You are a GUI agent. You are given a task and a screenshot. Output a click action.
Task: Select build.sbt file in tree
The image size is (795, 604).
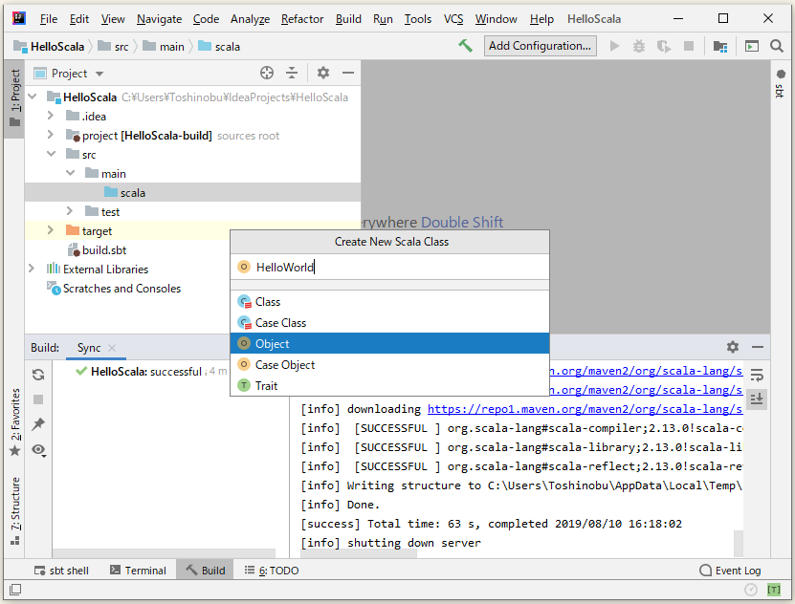click(x=104, y=250)
